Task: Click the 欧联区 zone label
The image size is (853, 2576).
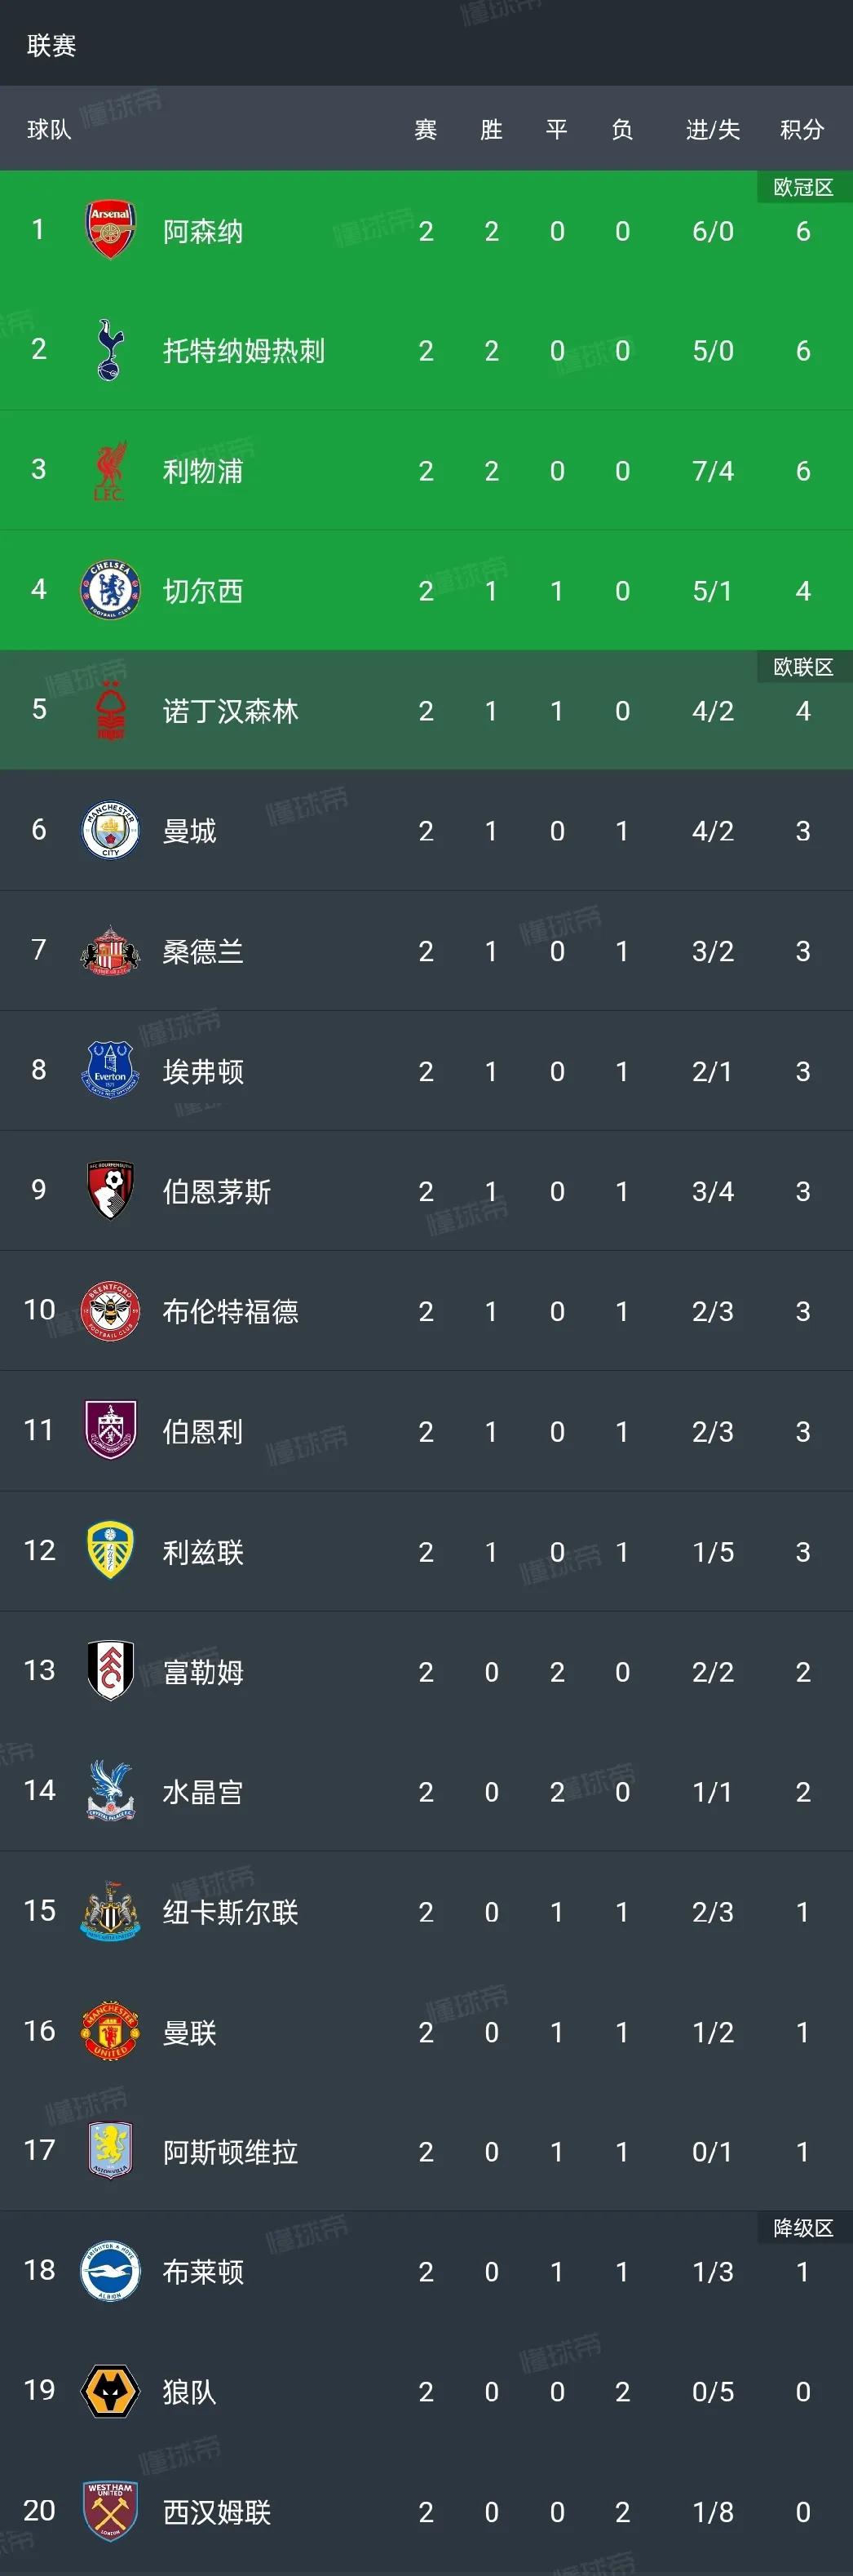Action: (x=803, y=667)
